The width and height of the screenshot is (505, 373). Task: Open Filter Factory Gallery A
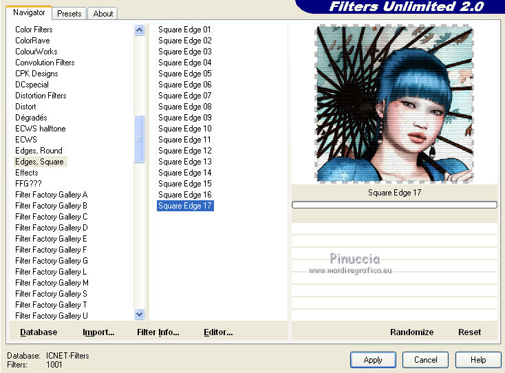tap(52, 195)
